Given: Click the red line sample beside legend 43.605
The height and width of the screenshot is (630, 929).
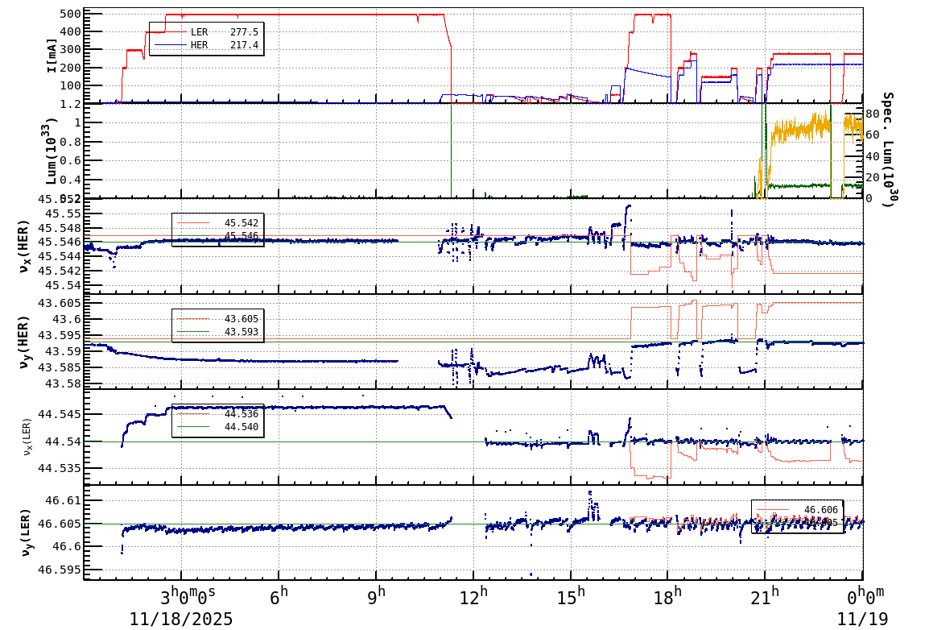Looking at the screenshot, I should click(x=193, y=319).
